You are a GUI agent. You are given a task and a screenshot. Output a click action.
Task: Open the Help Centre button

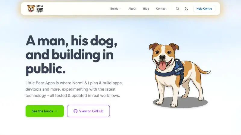pyautogui.click(x=204, y=9)
